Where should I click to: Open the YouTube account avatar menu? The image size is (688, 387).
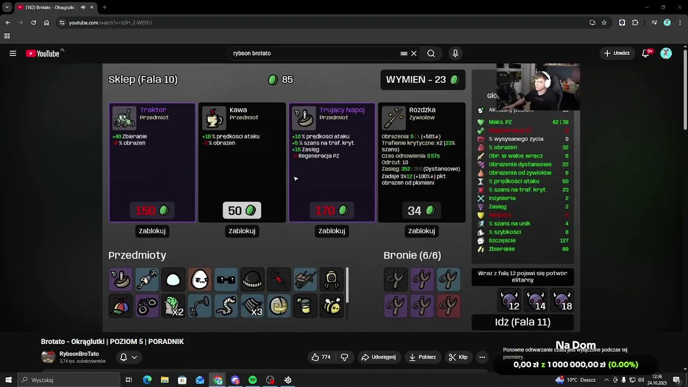(666, 53)
